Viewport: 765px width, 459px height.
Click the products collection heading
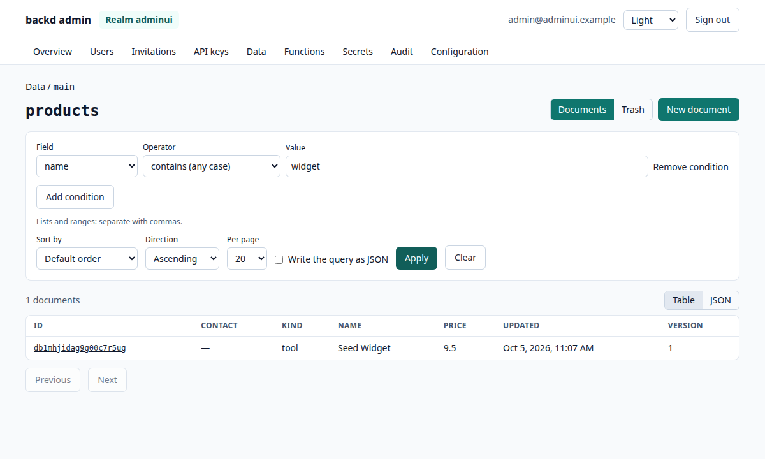(62, 111)
